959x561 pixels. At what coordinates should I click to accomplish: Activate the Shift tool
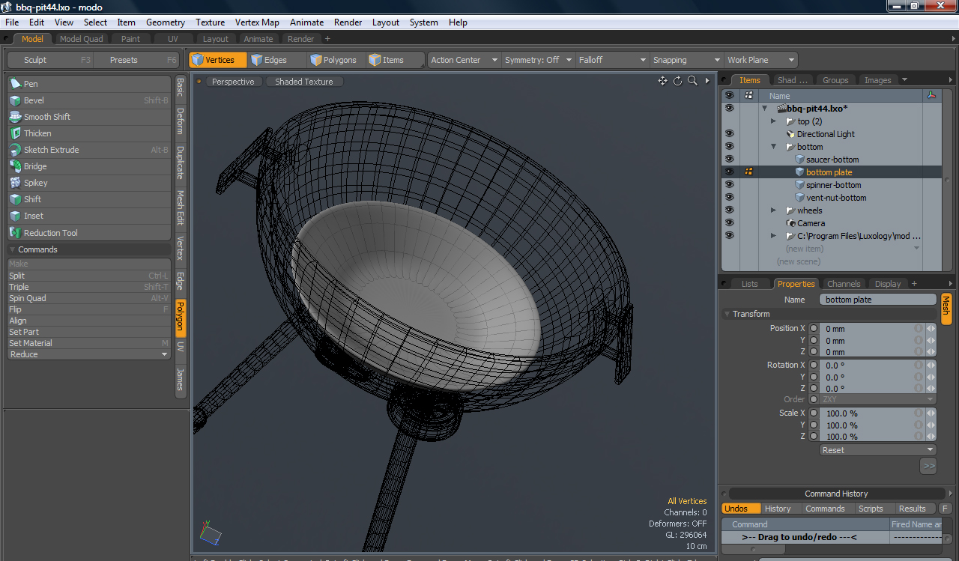point(89,199)
